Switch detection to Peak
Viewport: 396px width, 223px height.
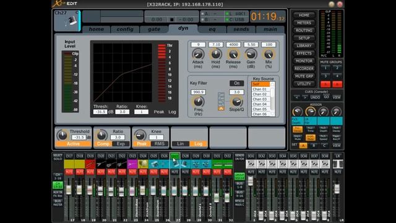click(x=142, y=144)
